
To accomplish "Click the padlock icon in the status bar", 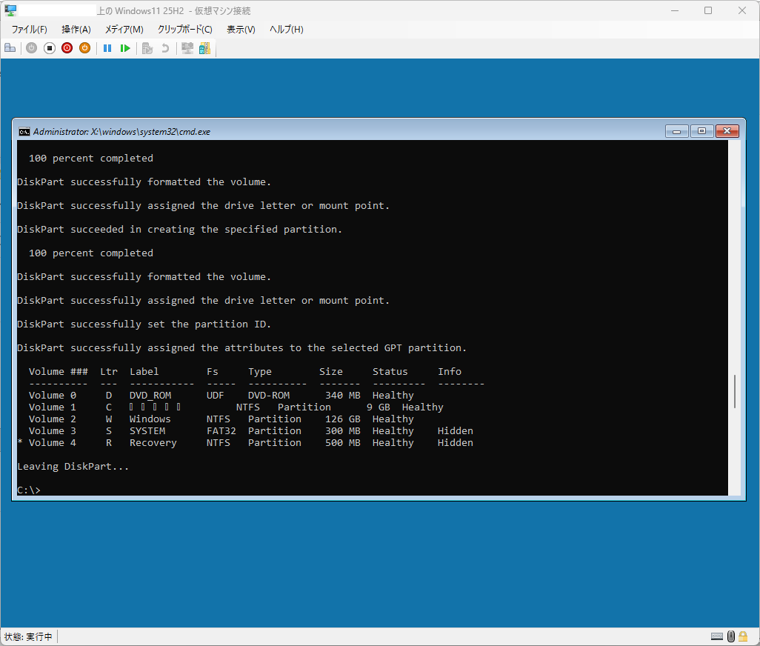I will [743, 636].
